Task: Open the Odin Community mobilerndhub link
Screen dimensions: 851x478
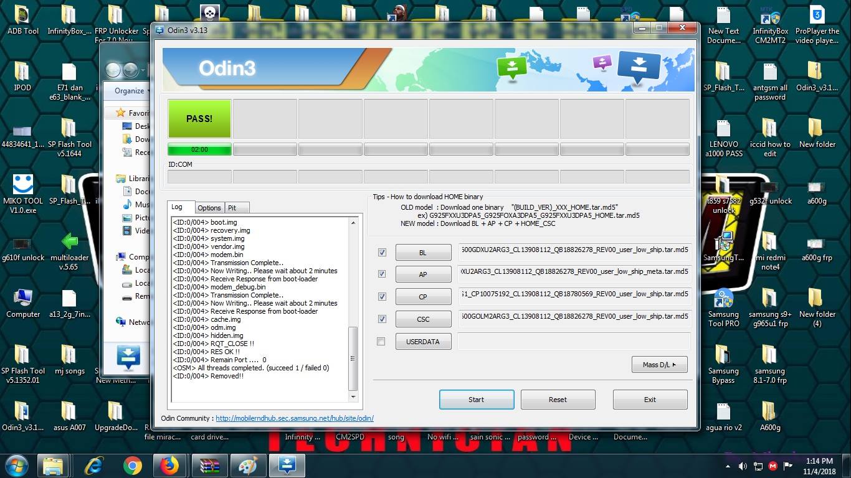Action: (x=295, y=418)
